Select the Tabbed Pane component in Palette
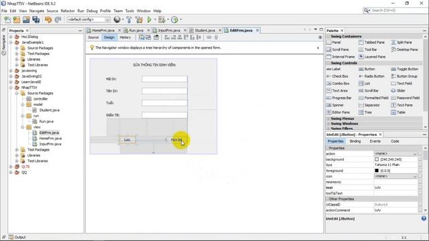 pos(371,42)
